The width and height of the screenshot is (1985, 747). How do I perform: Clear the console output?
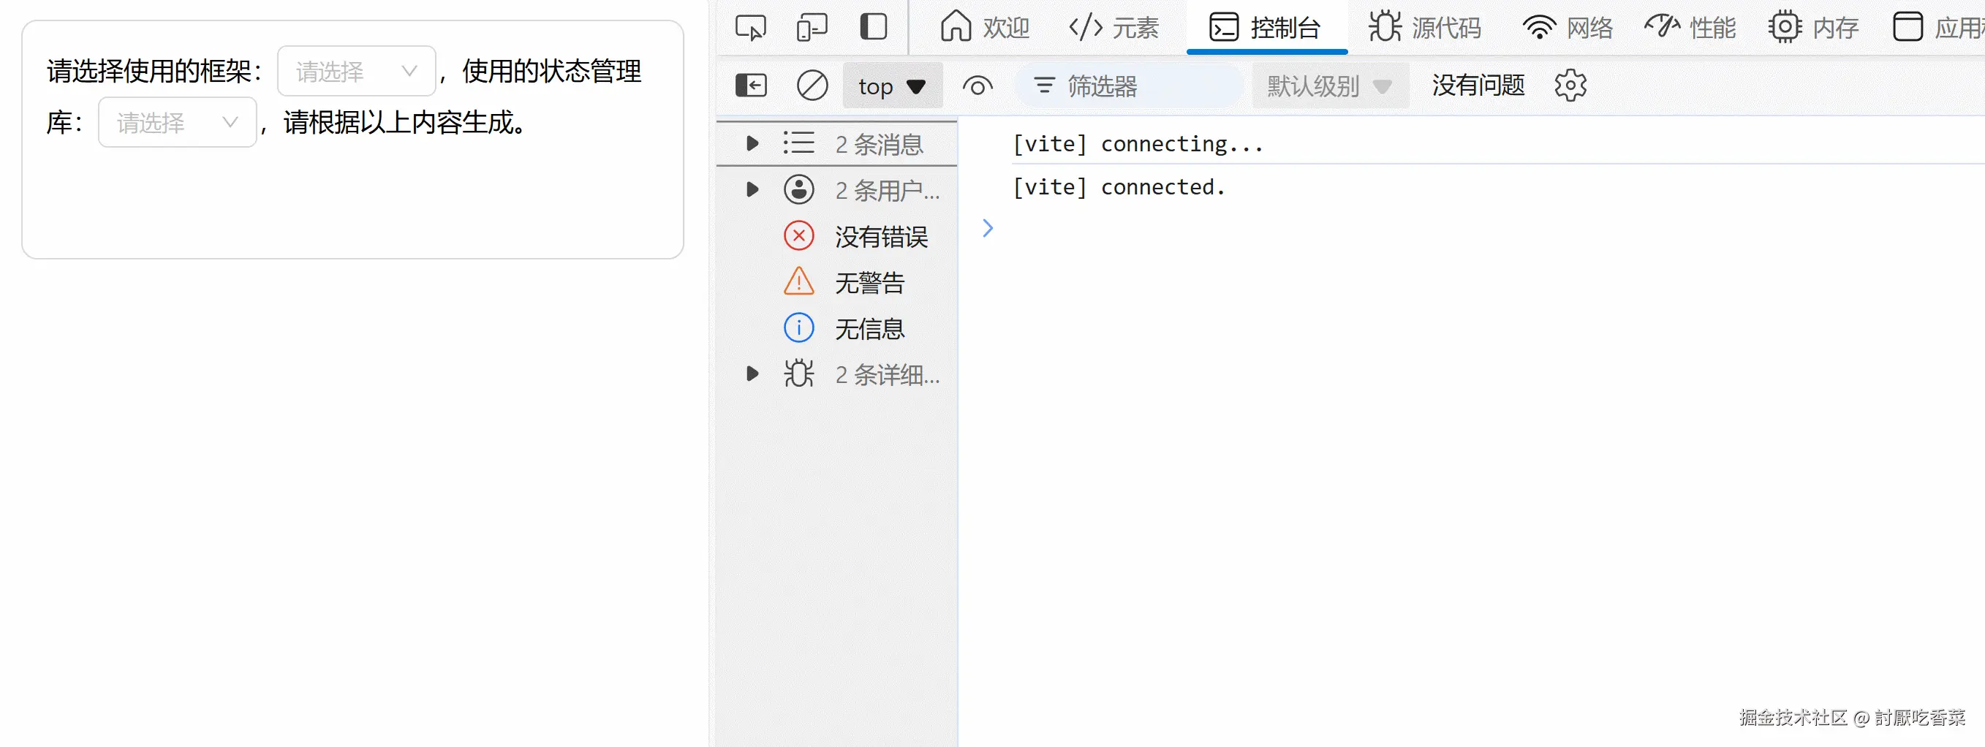pyautogui.click(x=812, y=86)
